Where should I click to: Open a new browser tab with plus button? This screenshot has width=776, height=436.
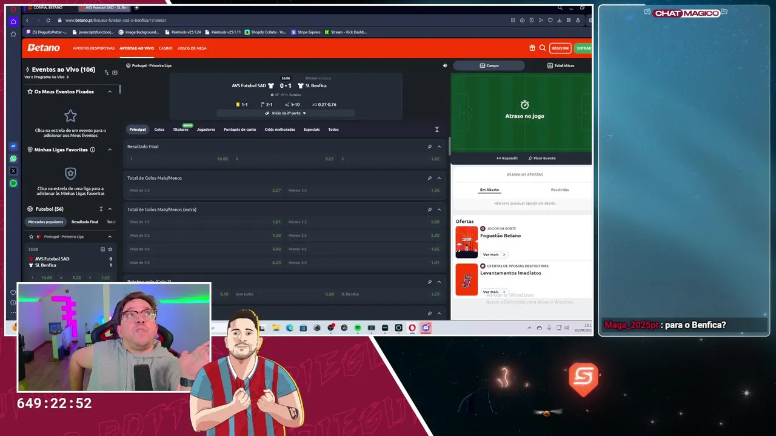click(136, 7)
